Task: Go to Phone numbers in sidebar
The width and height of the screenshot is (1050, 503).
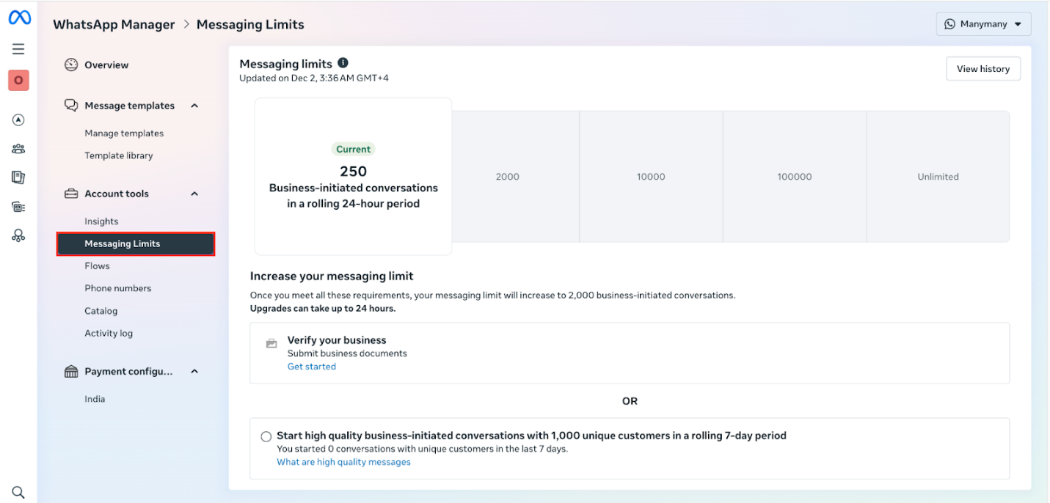Action: (x=117, y=288)
